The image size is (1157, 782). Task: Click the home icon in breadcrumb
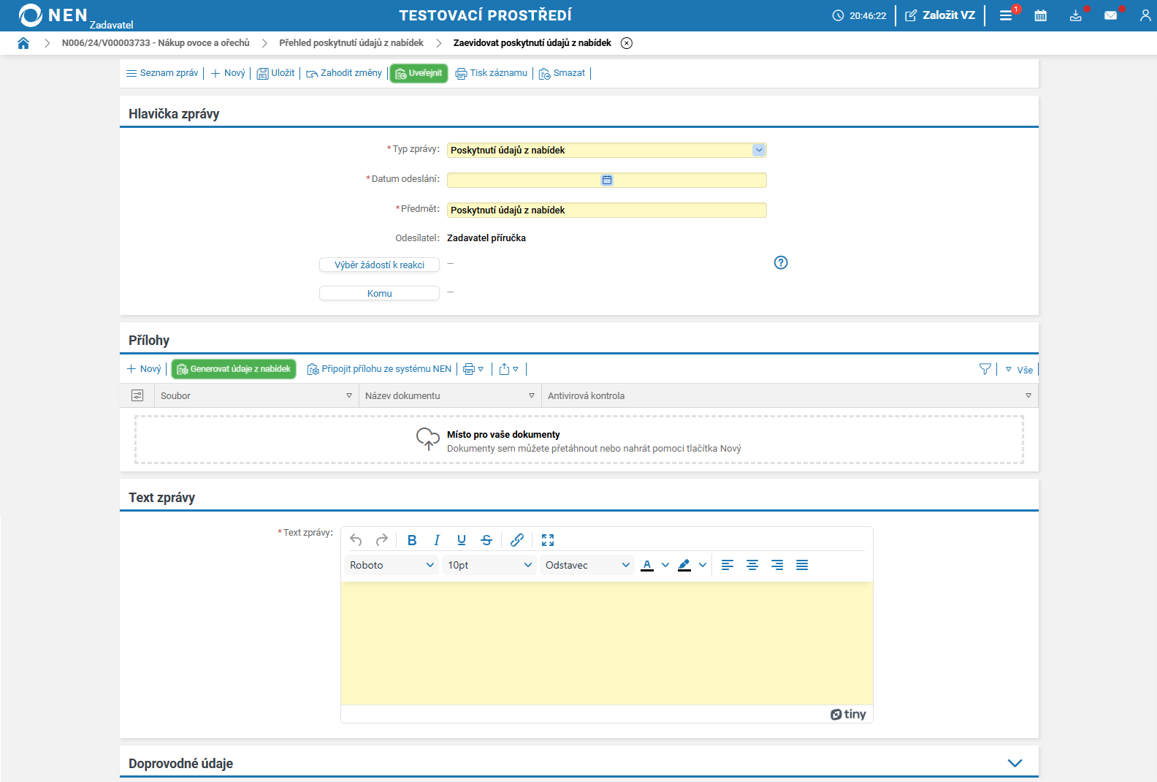coord(23,43)
